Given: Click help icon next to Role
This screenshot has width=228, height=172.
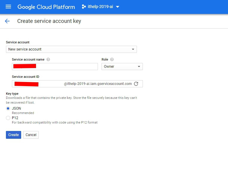Looking at the screenshot, I should [x=112, y=59].
